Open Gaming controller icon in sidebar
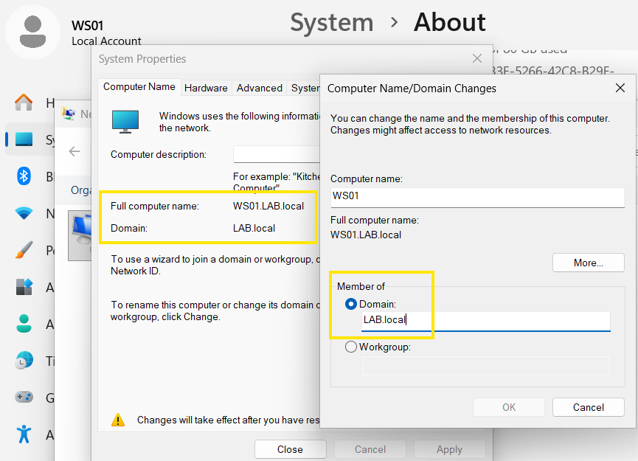The width and height of the screenshot is (638, 461). (x=24, y=397)
